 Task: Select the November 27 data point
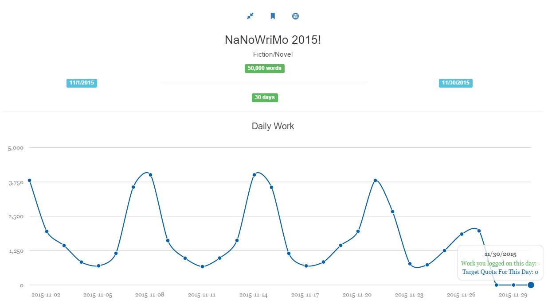(479, 231)
